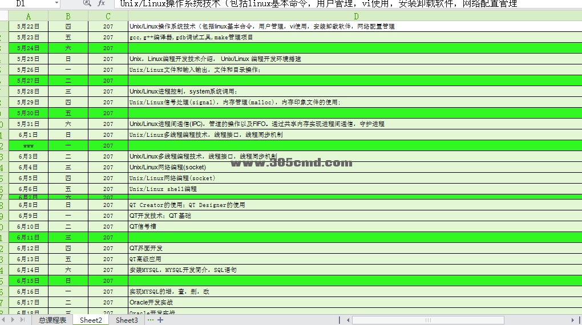The image size is (582, 325).
Task: Add a new sheet with plus icon
Action: pos(160,319)
